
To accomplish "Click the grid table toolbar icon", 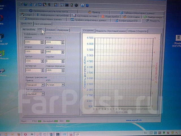I will click(x=35, y=5).
